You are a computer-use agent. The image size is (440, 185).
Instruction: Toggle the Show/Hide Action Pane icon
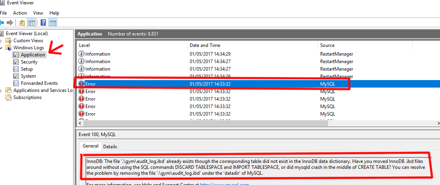click(x=53, y=22)
